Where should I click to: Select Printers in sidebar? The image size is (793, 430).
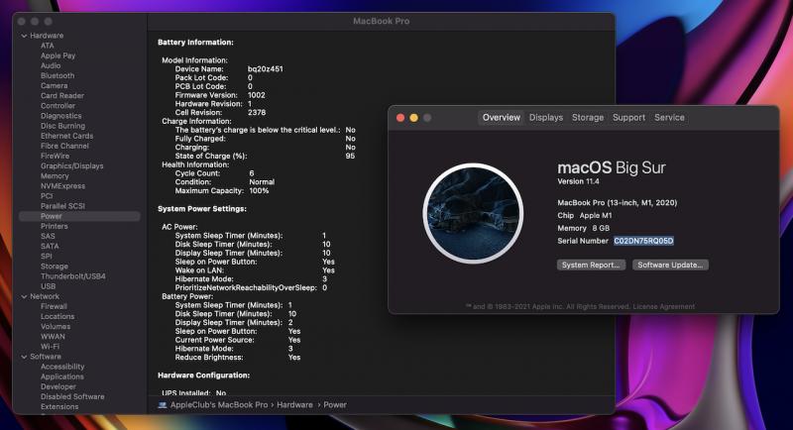[55, 226]
